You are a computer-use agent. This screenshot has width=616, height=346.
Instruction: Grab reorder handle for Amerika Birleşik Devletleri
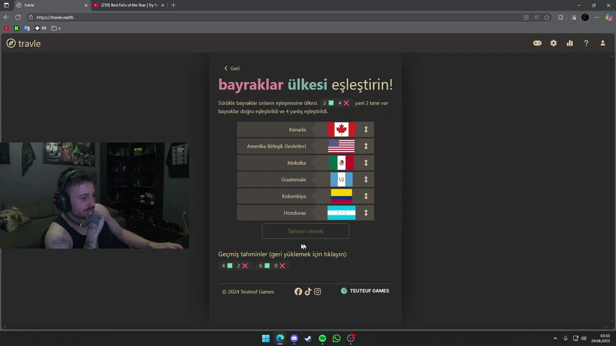(x=366, y=146)
